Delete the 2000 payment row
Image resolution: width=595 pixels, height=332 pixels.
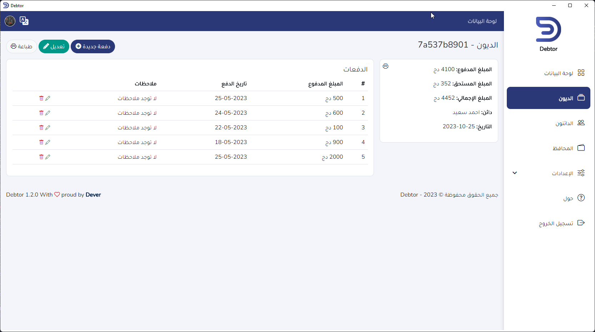[x=41, y=157]
